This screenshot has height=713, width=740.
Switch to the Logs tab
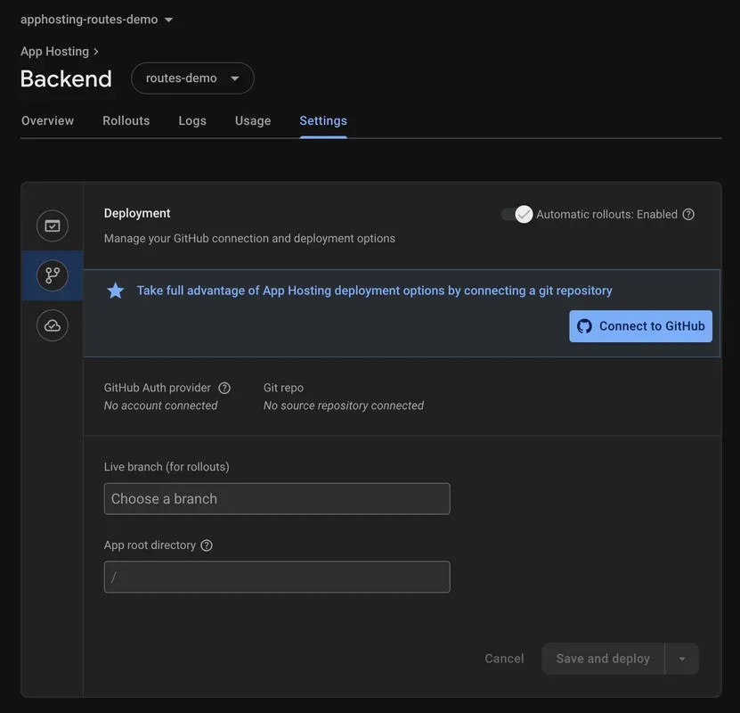pos(192,121)
